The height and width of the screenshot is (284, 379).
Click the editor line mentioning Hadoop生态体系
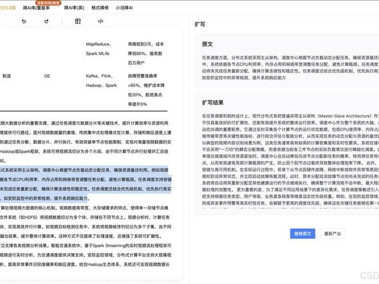click(85, 265)
